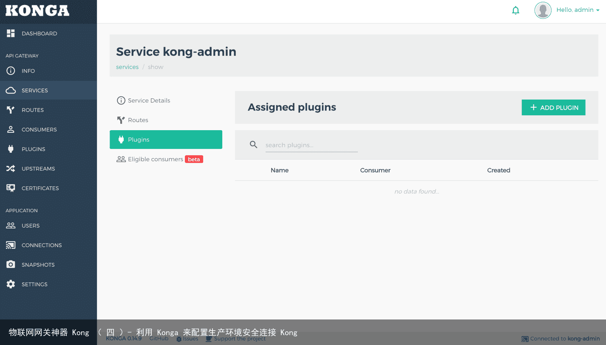
Task: Click the Connections cast icon
Action: 11,245
